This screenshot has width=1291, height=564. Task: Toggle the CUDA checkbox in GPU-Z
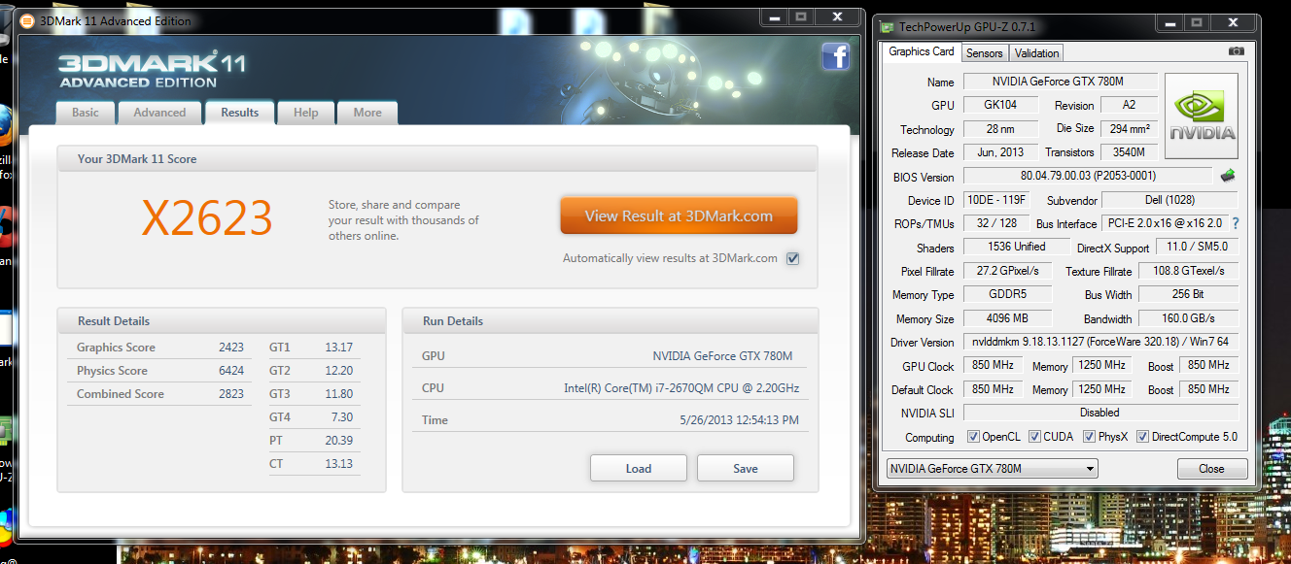pos(1034,437)
